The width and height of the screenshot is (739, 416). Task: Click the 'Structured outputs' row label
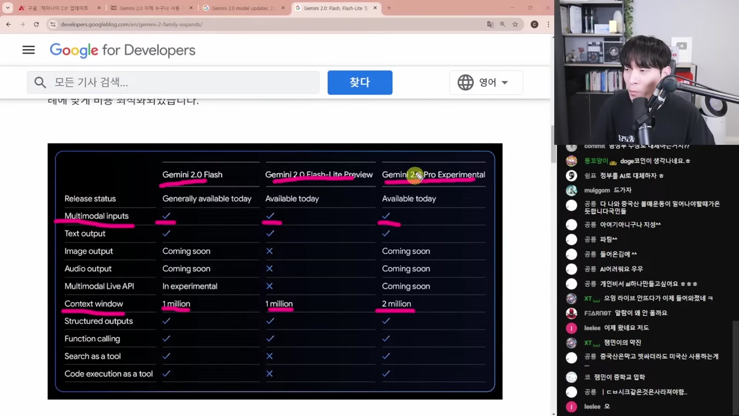pos(98,321)
